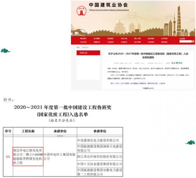The width and height of the screenshot is (196, 178).
Task: Click the 序号 column header
Action: (x=8, y=131)
